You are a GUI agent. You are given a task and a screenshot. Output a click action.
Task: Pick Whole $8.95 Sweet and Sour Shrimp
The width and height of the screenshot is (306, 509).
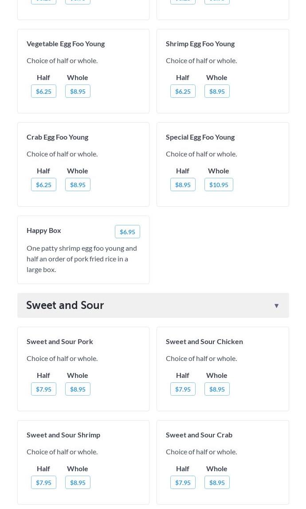tap(78, 482)
